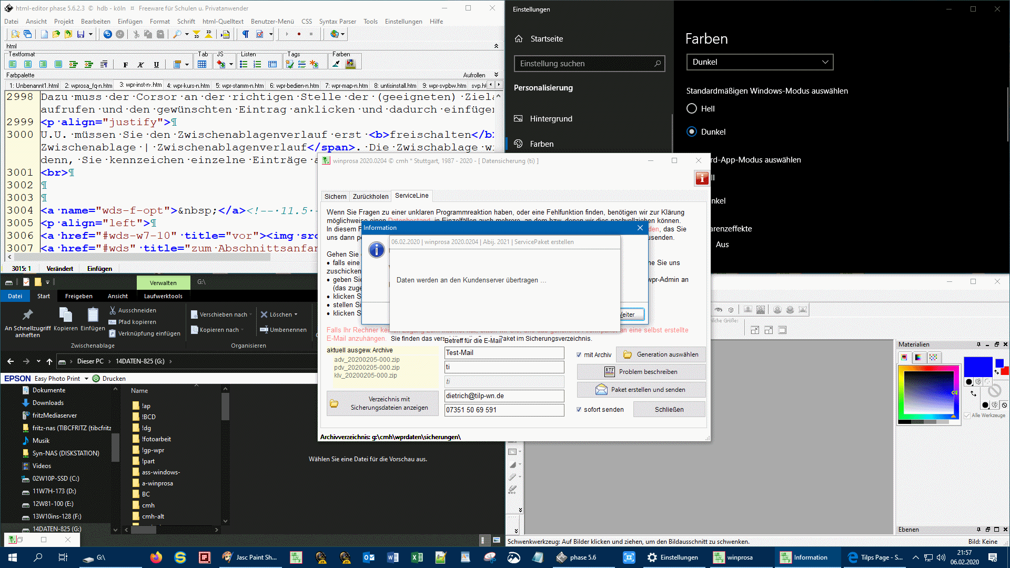Switch to the Zurückholen tab
The width and height of the screenshot is (1010, 568).
point(370,196)
